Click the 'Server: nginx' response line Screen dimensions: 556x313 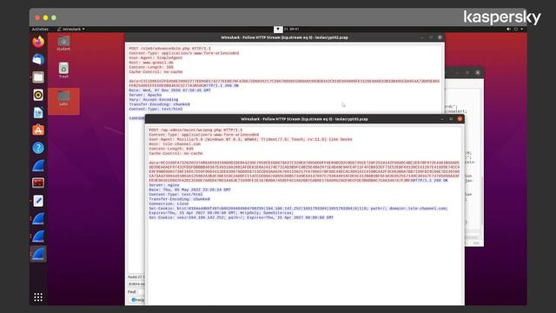click(x=164, y=185)
